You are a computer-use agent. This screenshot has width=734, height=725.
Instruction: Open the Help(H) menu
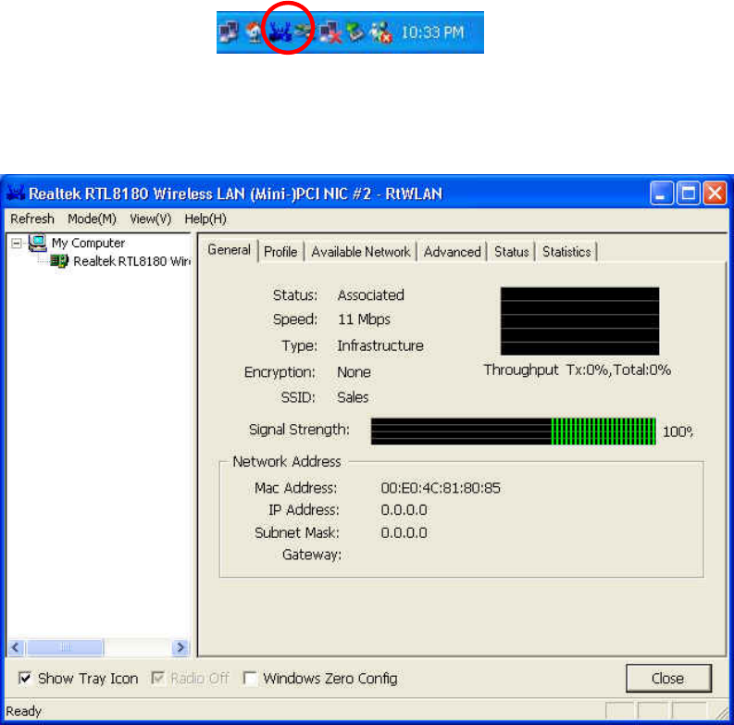(205, 219)
